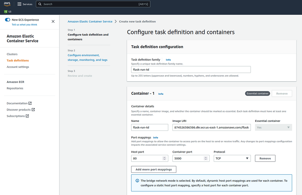Viewport: 302px width, 195px height.
Task: Click the Discover products external link icon
Action: point(33,110)
